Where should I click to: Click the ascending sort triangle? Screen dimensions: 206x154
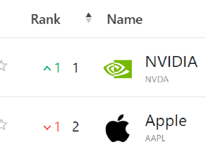click(88, 15)
